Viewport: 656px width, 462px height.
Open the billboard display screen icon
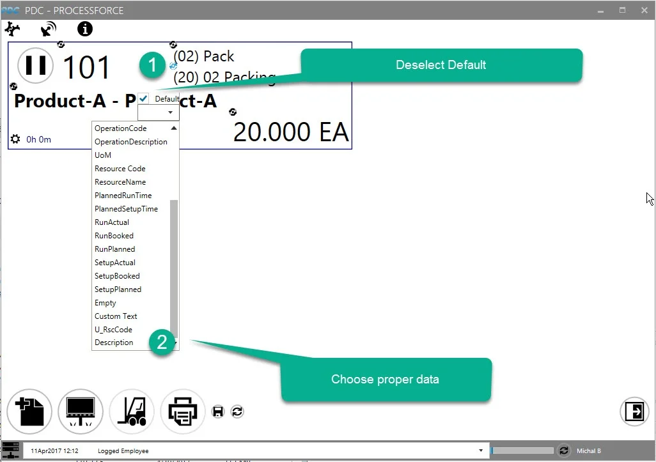point(81,412)
